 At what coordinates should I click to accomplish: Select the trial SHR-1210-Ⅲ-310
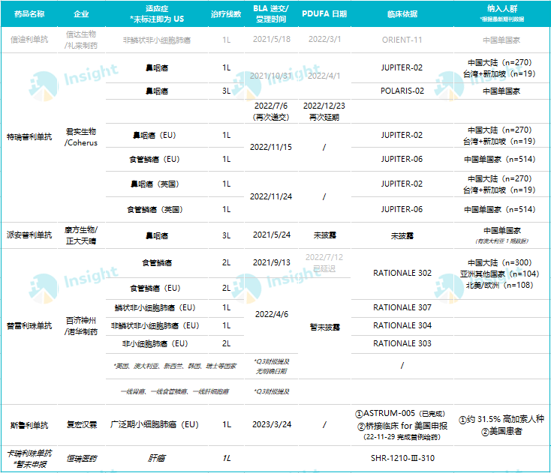(x=402, y=458)
